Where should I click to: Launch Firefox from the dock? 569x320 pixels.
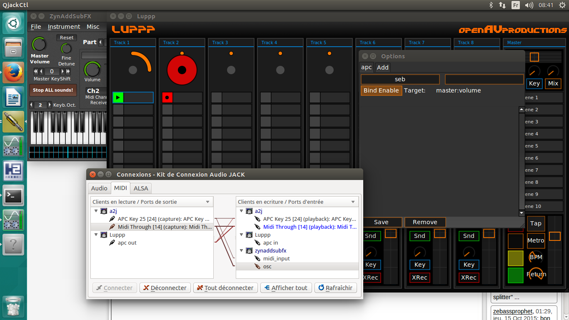pyautogui.click(x=13, y=72)
